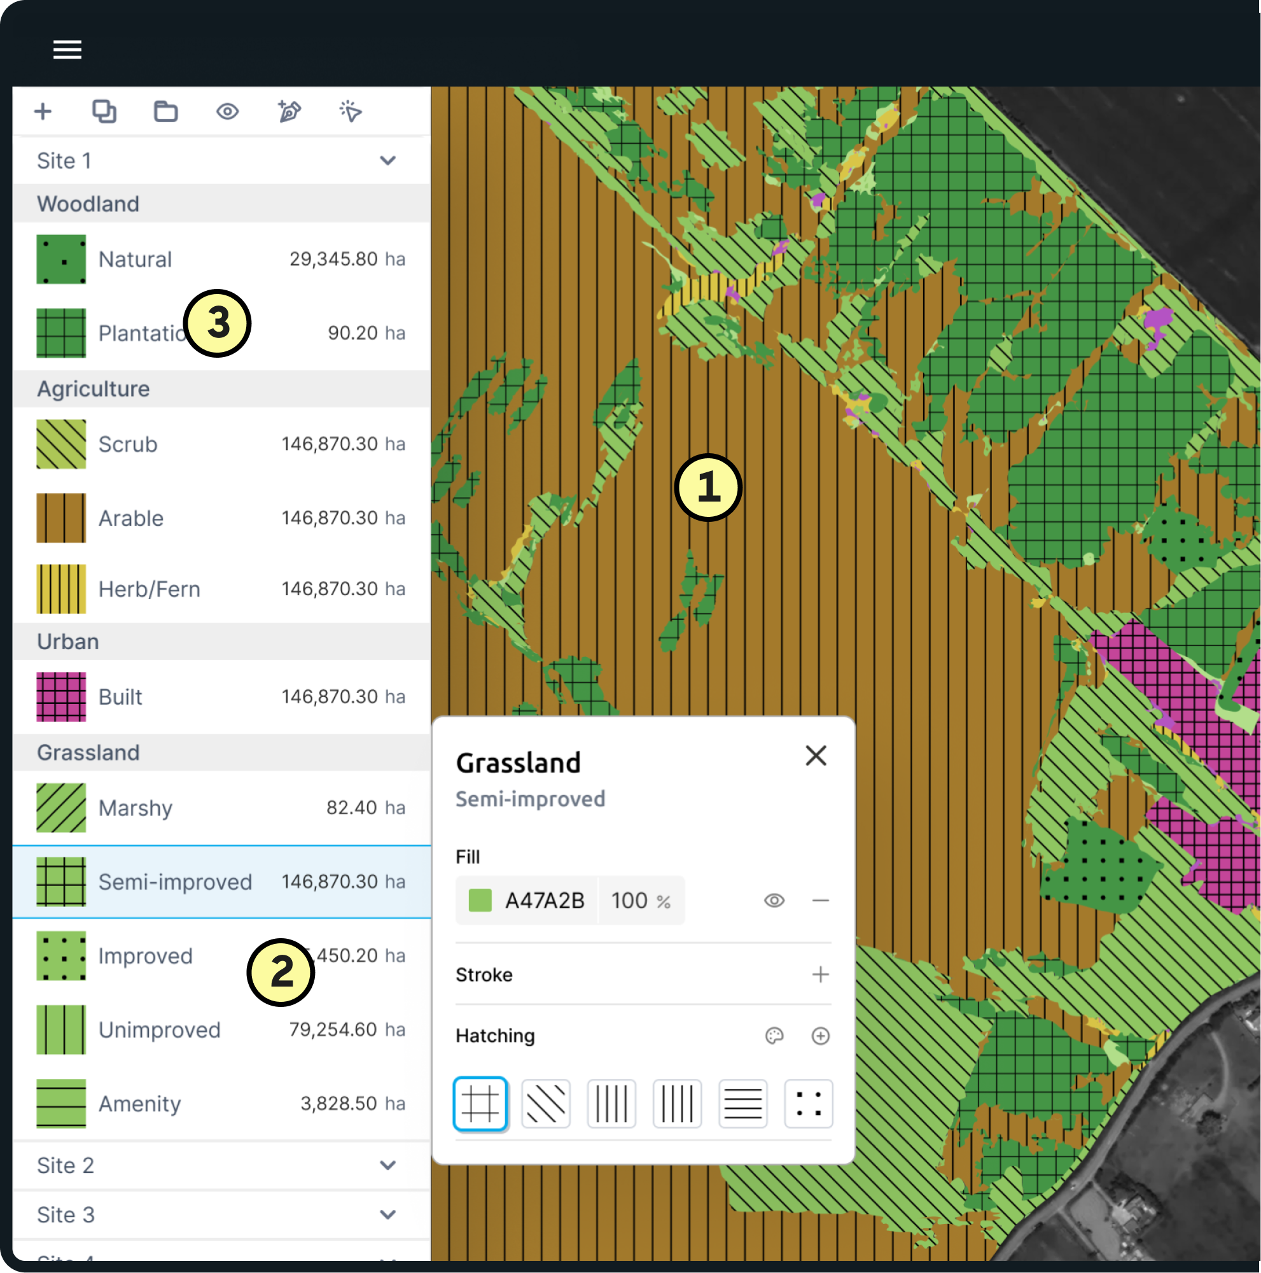Screen dimensions: 1261x1273
Task: Toggle the eye visibility icon in toolbar
Action: [x=228, y=111]
